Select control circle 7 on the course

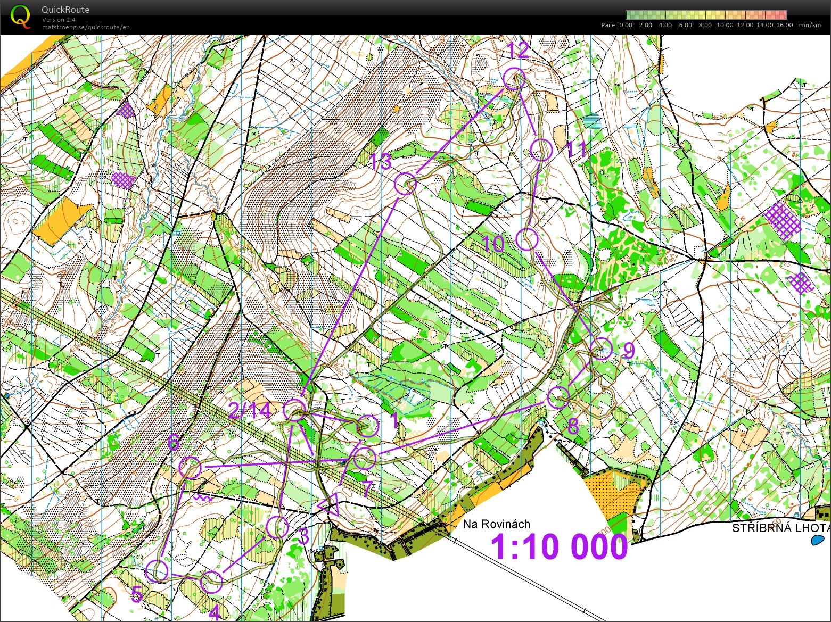click(365, 458)
